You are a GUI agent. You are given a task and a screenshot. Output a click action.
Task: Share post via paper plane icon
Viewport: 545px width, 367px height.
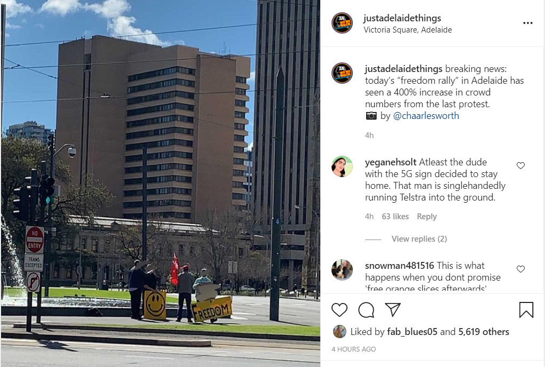393,309
